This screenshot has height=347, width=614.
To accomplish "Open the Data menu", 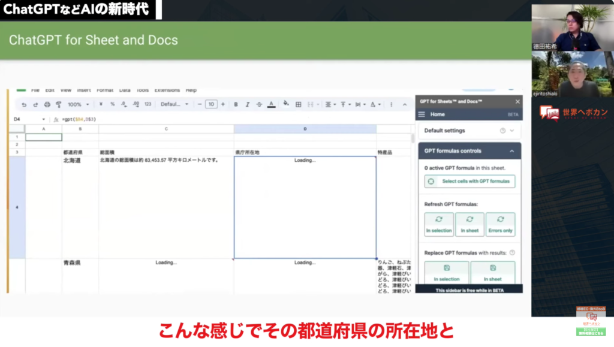I will (x=125, y=90).
